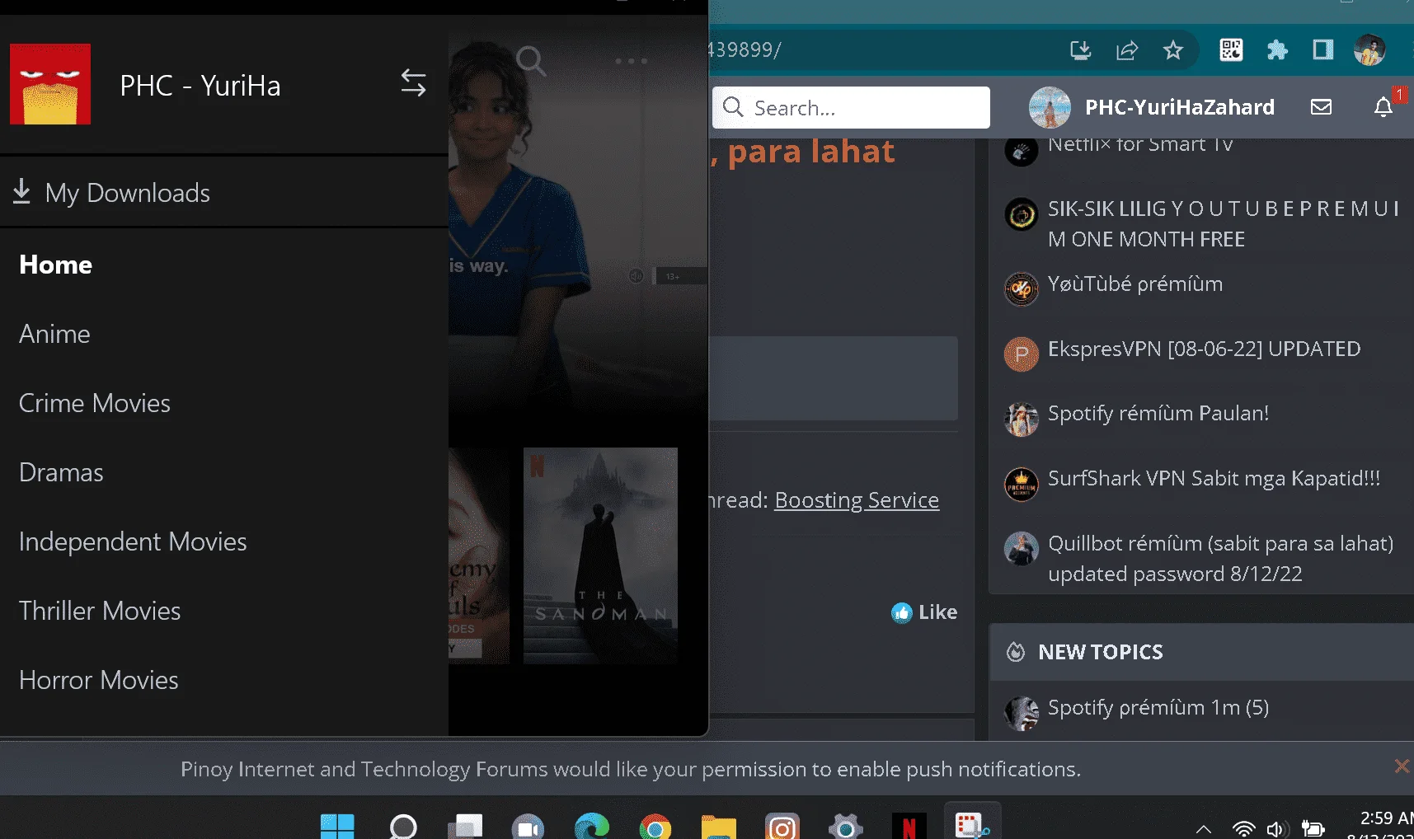Open My Downloads in Netflix menu
The width and height of the screenshot is (1414, 839).
click(x=112, y=192)
